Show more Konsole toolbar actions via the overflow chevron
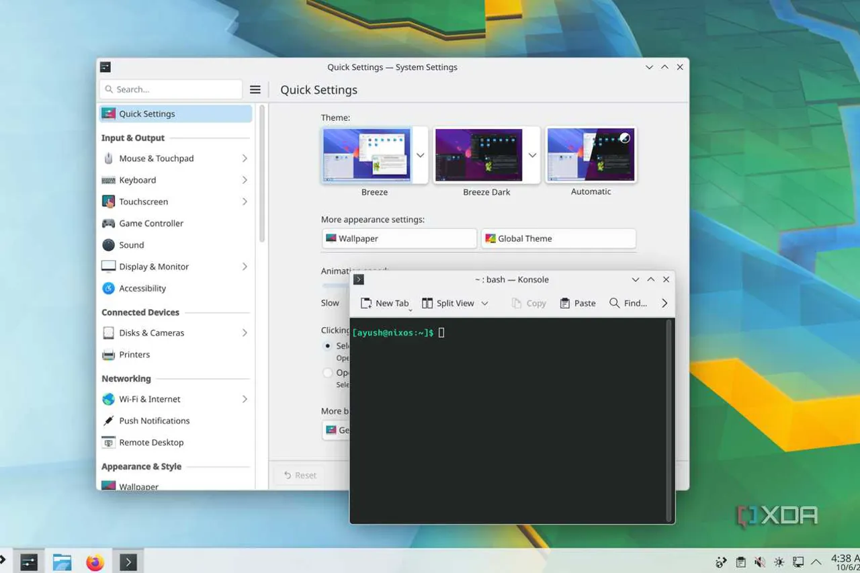 664,303
